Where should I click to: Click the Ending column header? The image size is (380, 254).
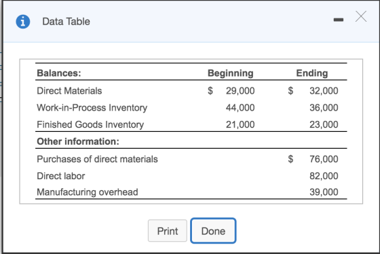point(312,73)
